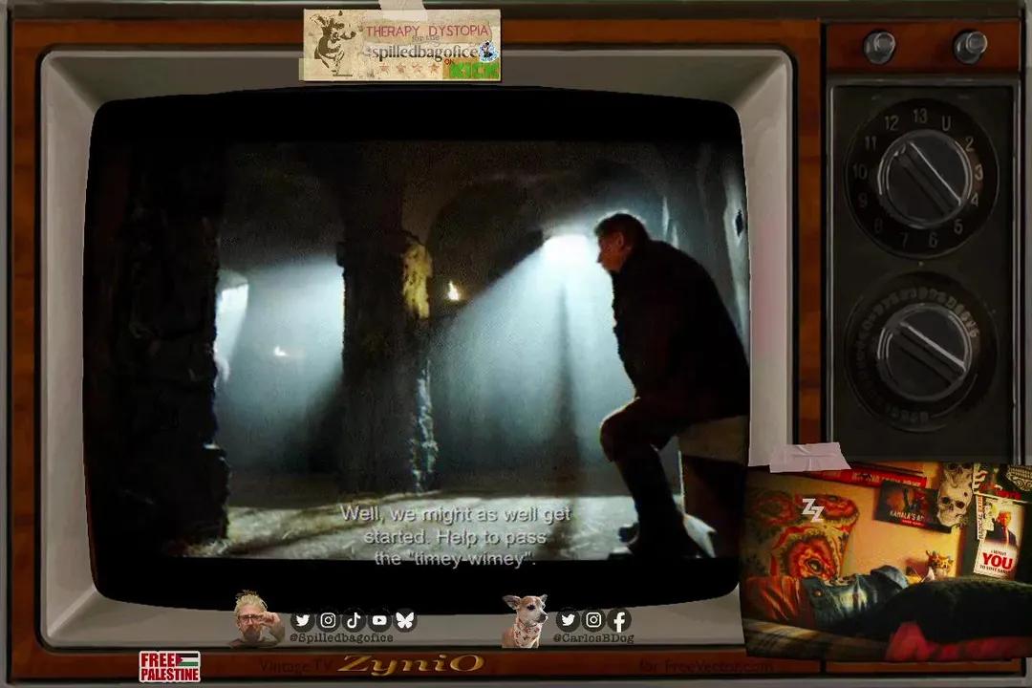Click the chihuahua dog avatar
Image resolution: width=1032 pixels, height=688 pixels.
(526, 620)
